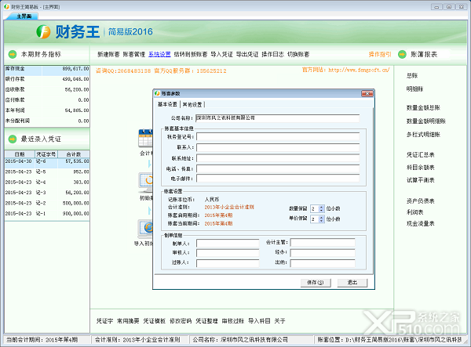Click the 合计数 column header
The height and width of the screenshot is (347, 471).
tap(74, 154)
